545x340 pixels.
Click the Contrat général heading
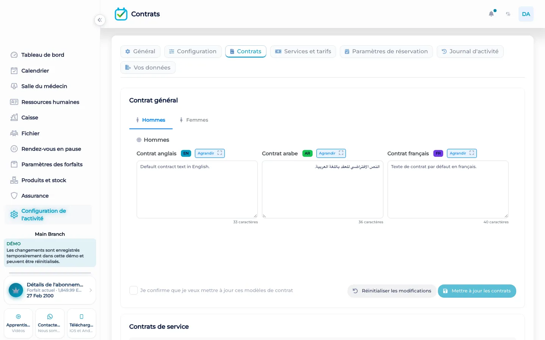(x=153, y=100)
